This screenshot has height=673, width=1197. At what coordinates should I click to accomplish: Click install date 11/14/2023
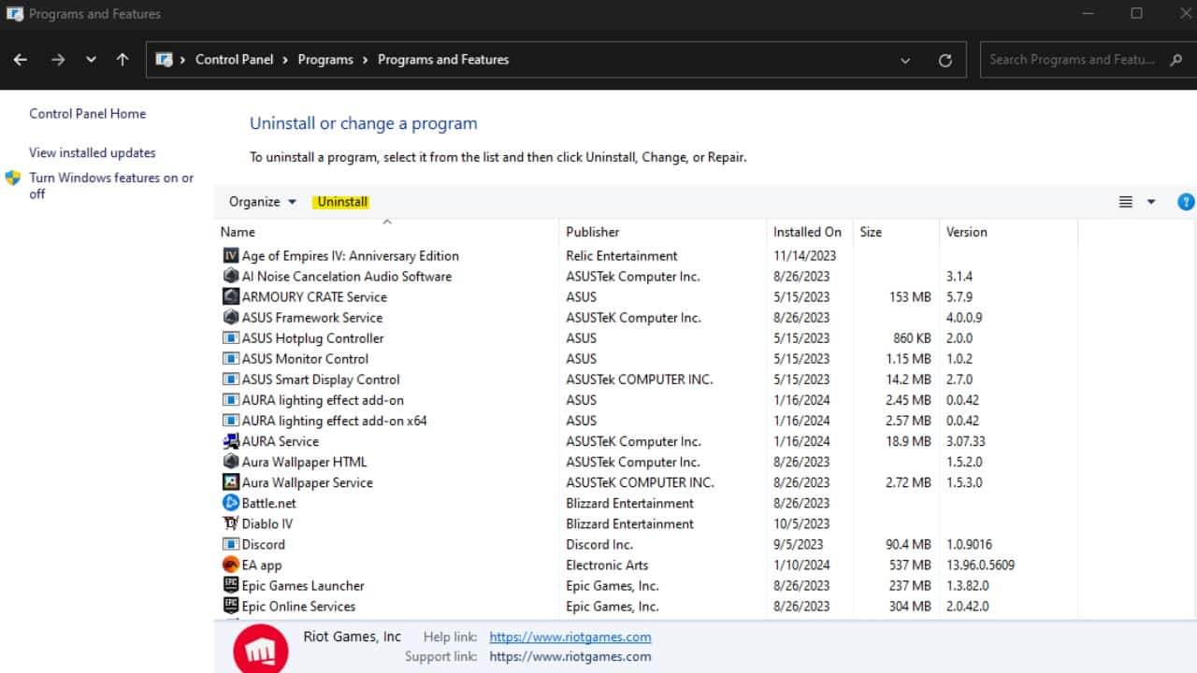[805, 255]
